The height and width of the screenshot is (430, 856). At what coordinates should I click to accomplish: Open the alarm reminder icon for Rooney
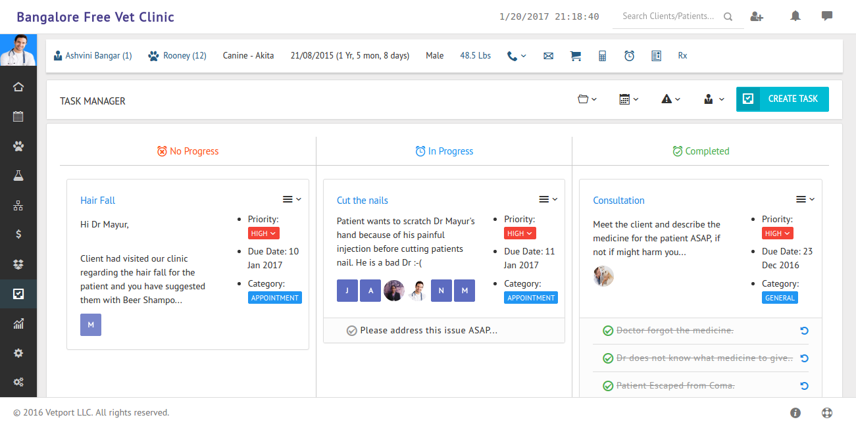tap(629, 55)
